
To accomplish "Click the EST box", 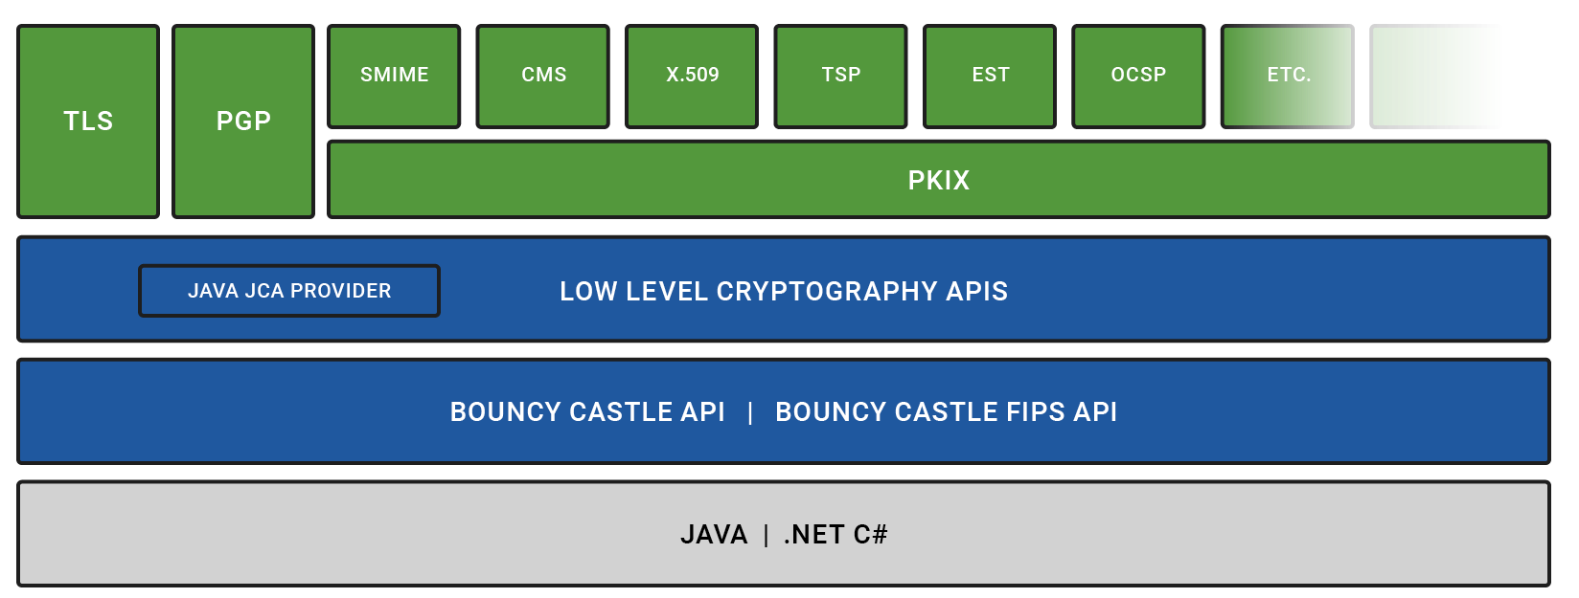I will (x=990, y=76).
